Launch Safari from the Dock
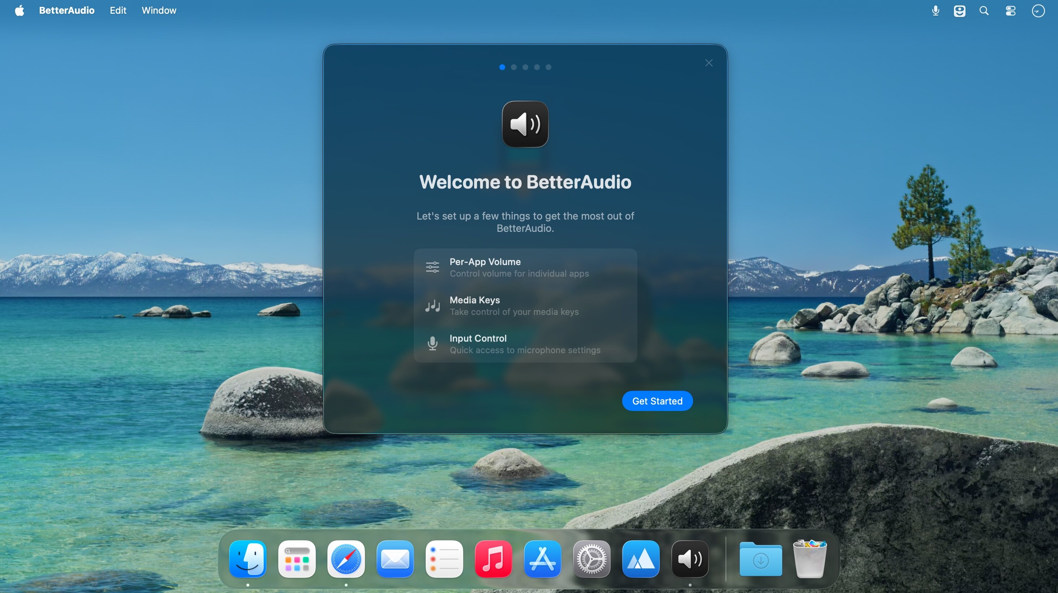Image resolution: width=1058 pixels, height=593 pixels. point(346,559)
